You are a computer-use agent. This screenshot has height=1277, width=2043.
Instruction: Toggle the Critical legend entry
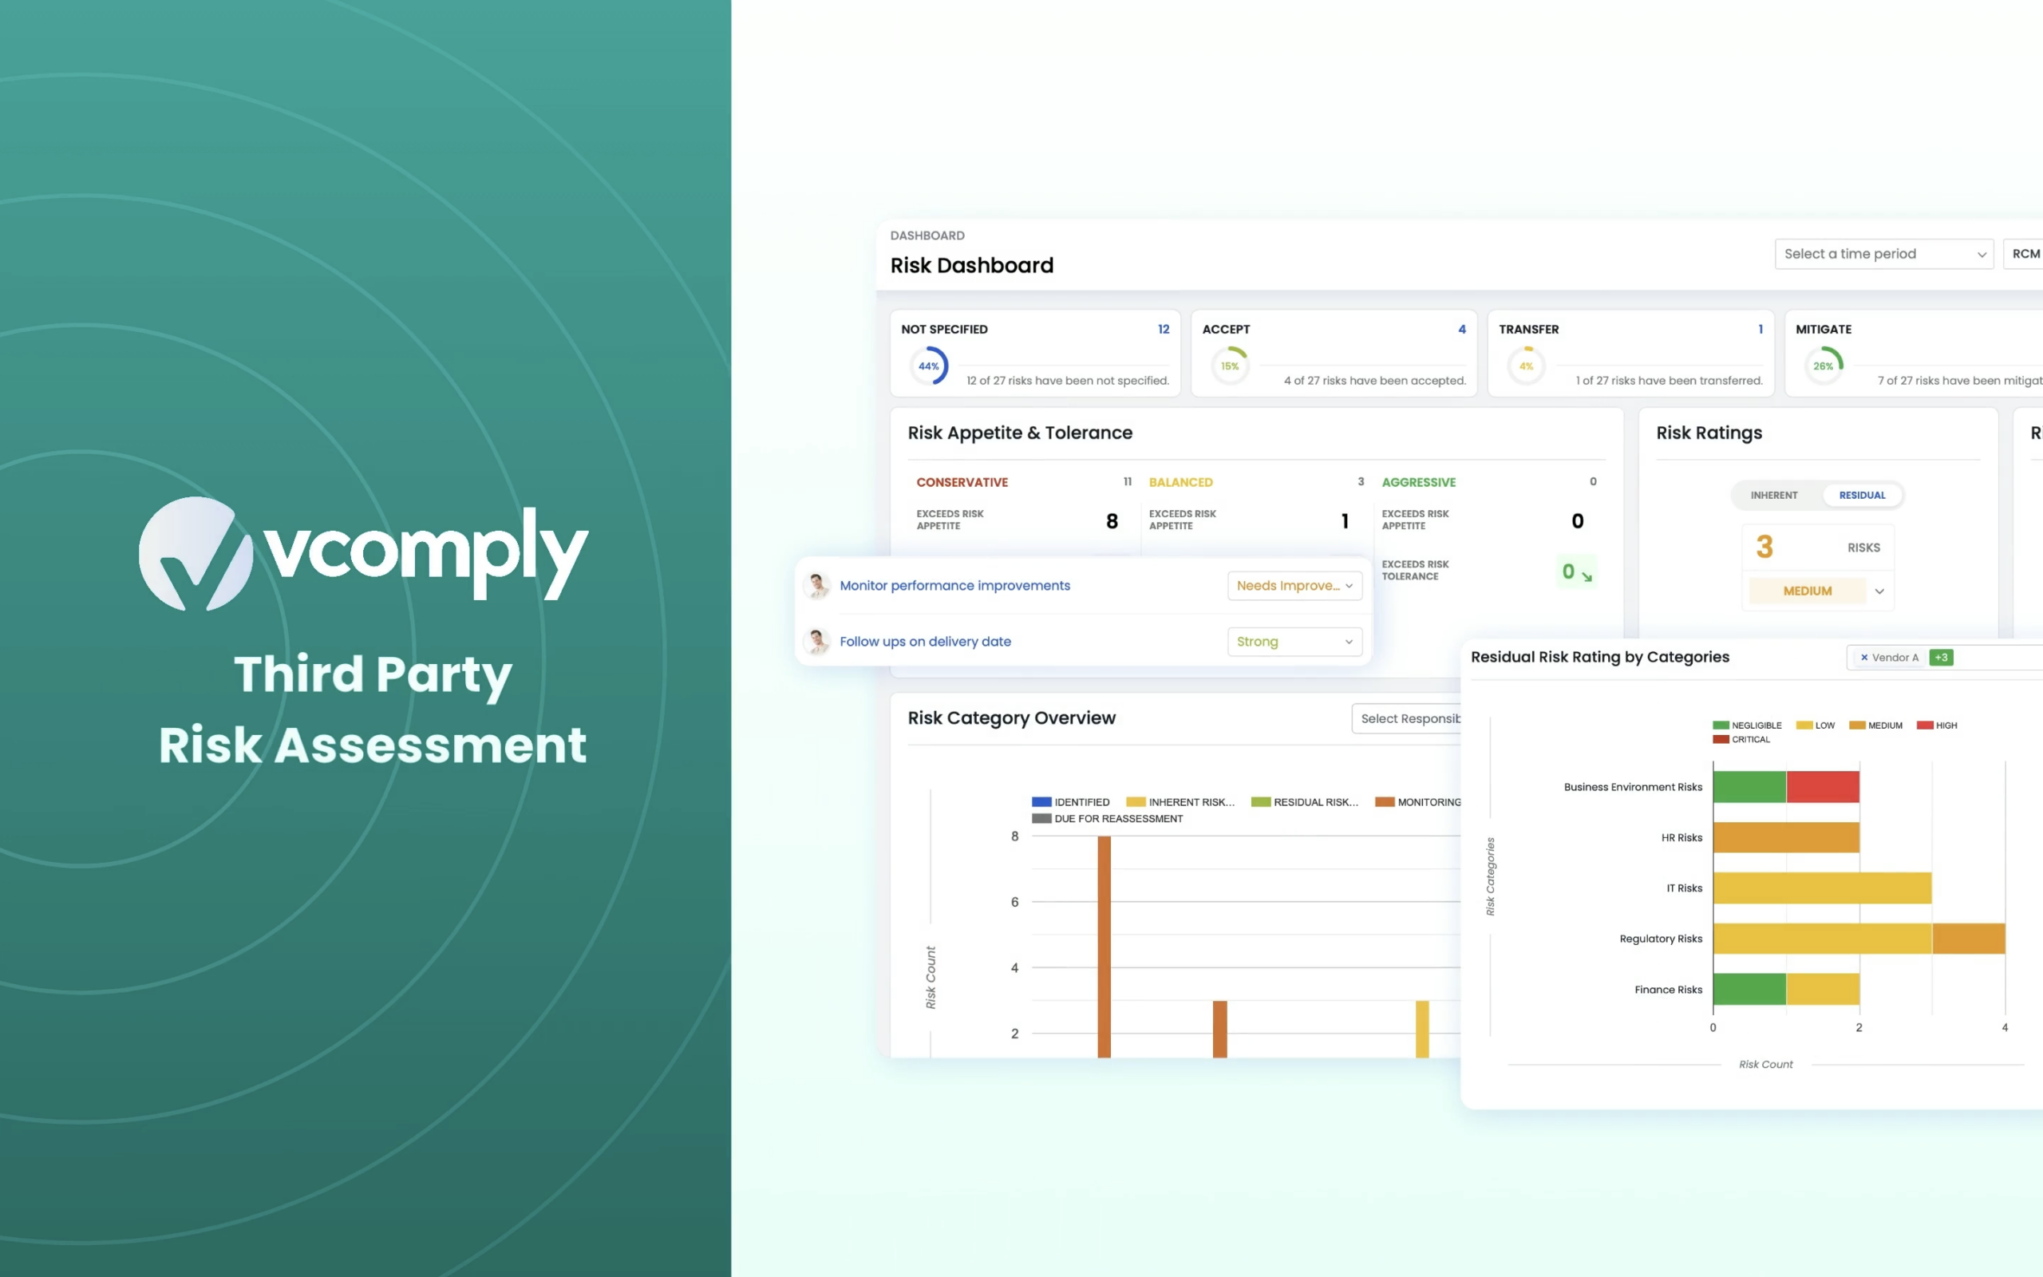pos(1741,739)
